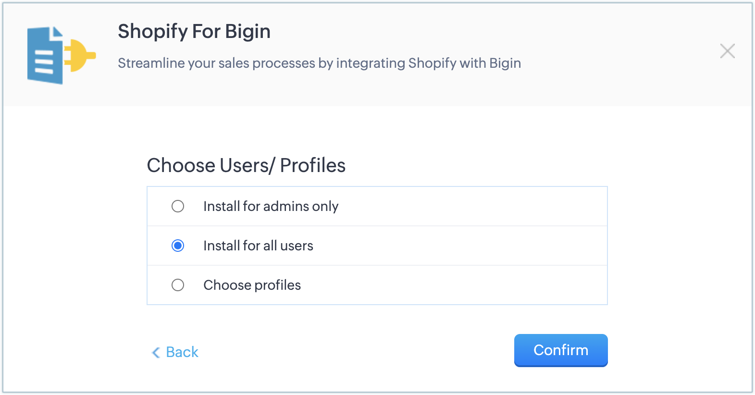
Task: Click the Choose Users/ Profiles heading
Action: point(246,165)
